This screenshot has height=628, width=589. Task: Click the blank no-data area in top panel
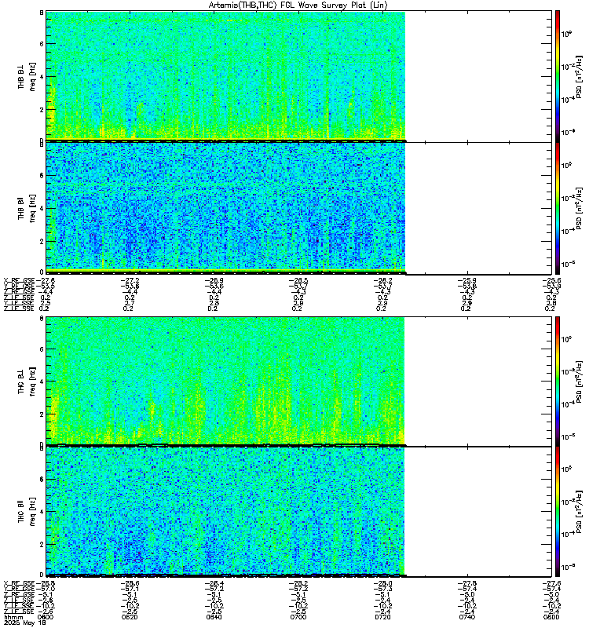click(x=474, y=75)
